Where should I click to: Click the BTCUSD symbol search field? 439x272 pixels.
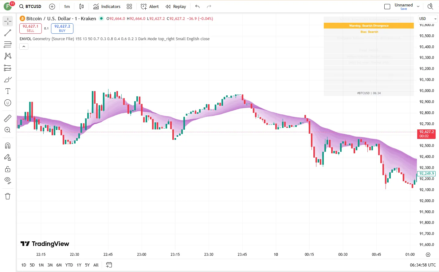click(x=30, y=6)
